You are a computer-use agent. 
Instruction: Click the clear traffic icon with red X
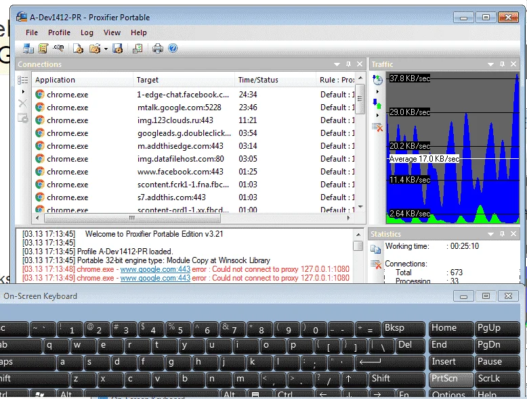click(377, 127)
